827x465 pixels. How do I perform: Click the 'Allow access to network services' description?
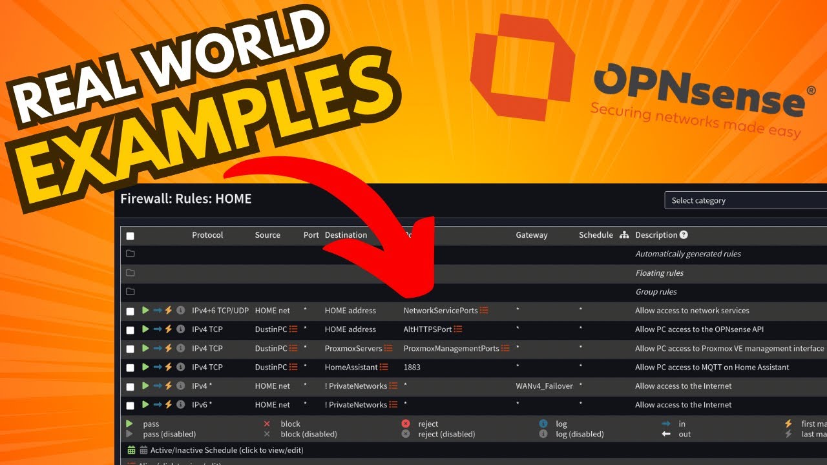point(693,311)
